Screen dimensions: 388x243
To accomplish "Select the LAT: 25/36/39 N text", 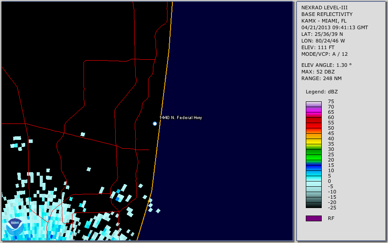I will pos(322,34).
